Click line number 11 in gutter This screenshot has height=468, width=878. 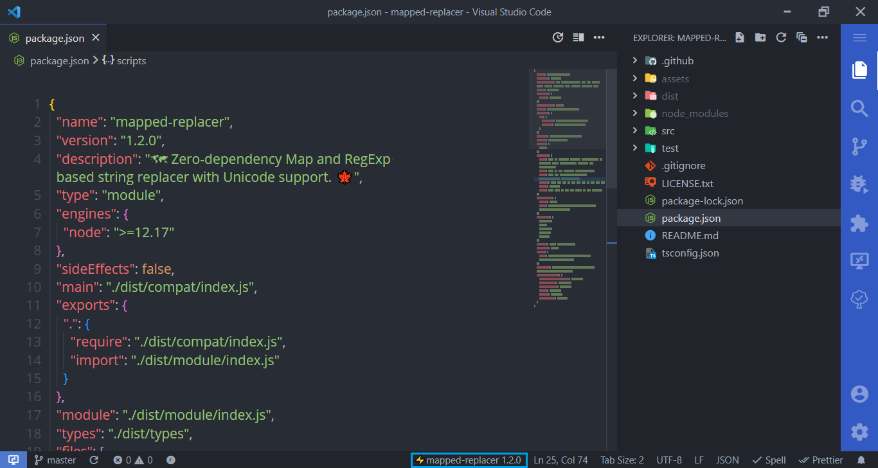pos(34,305)
